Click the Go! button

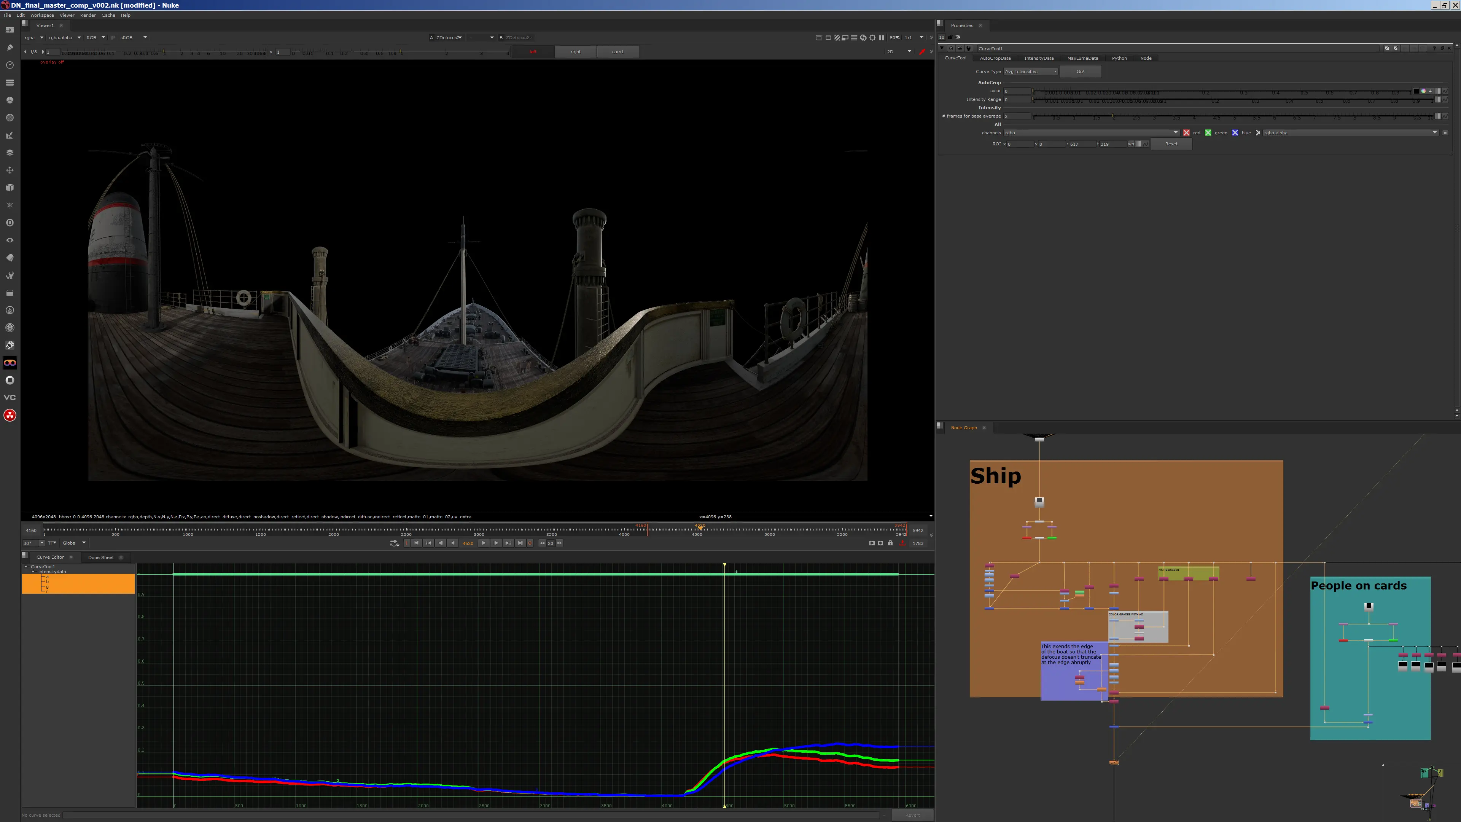(1080, 72)
